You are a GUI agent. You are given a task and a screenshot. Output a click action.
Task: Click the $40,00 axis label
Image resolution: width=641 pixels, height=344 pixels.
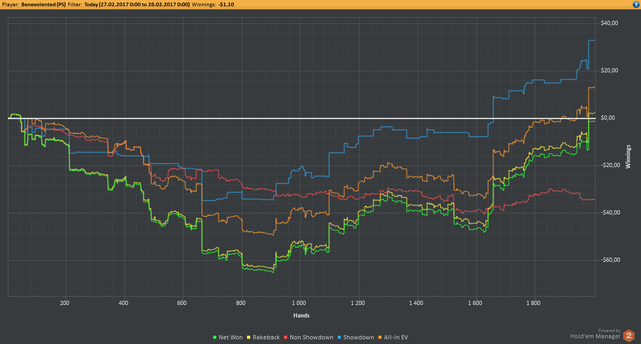pyautogui.click(x=609, y=23)
